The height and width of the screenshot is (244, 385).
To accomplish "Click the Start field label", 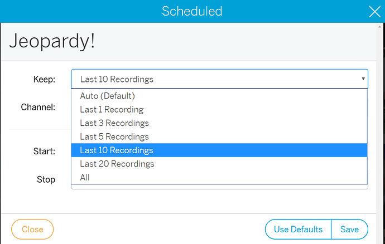I will click(44, 152).
